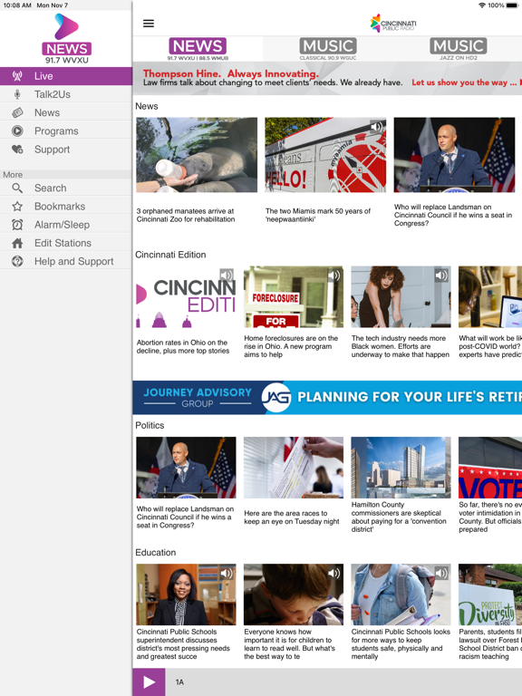Image resolution: width=522 pixels, height=696 pixels.
Task: Open Edit Stations menu item
Action: (x=65, y=243)
